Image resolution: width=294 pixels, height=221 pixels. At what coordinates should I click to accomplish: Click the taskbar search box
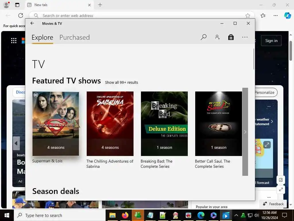(60, 215)
